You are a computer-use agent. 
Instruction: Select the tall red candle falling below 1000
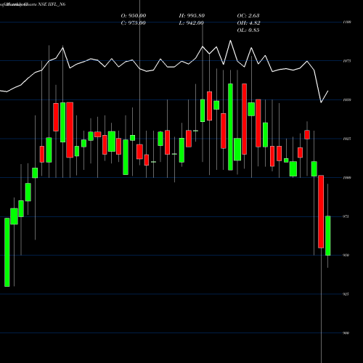(321, 211)
